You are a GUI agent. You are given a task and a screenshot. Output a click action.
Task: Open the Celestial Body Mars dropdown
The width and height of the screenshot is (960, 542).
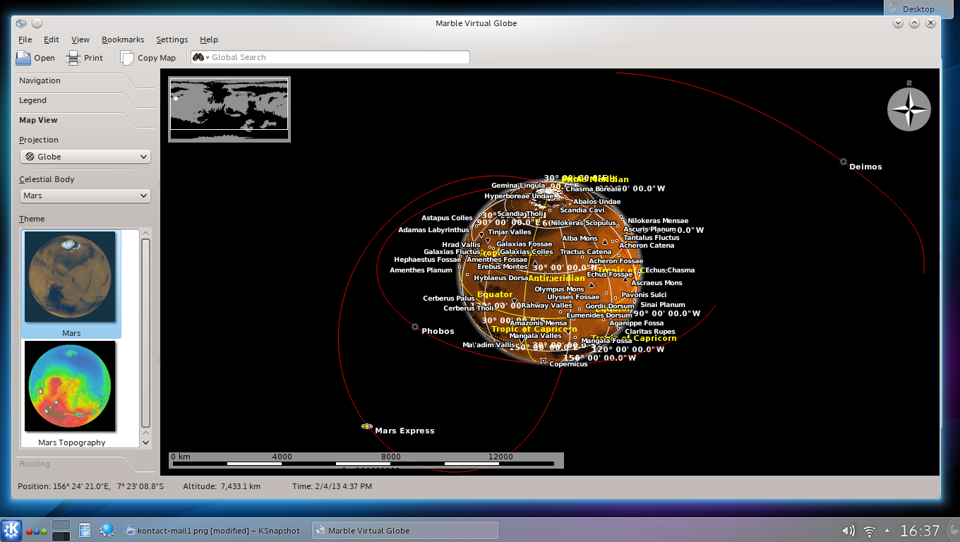tap(85, 195)
